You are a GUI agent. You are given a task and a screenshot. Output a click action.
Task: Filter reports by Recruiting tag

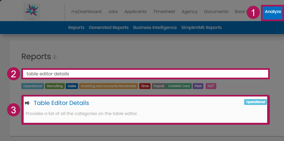coord(55,86)
